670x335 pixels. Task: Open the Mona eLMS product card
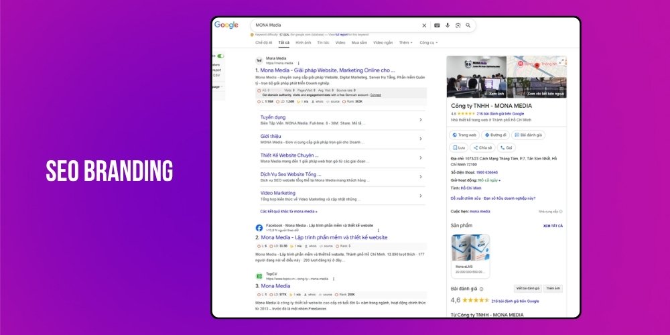470,255
